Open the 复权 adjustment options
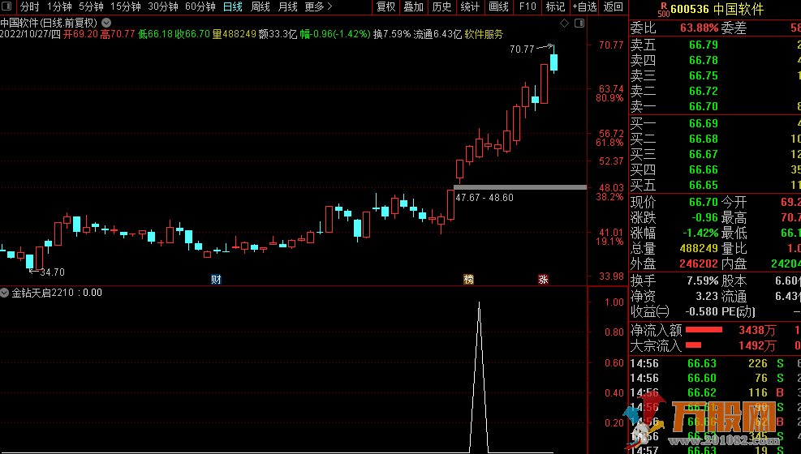 (x=385, y=6)
